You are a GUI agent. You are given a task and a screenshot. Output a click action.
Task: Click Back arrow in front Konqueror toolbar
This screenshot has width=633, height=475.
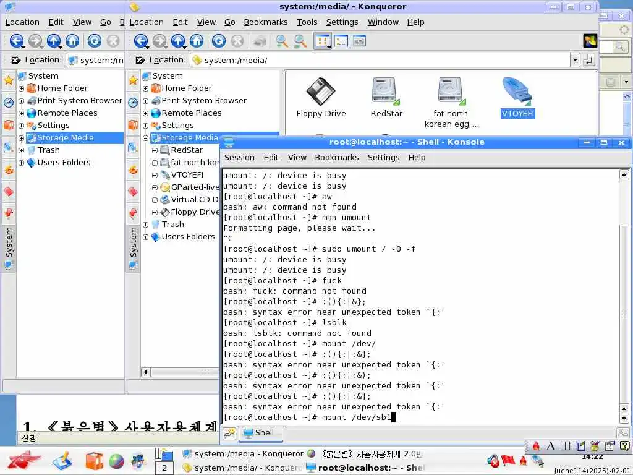[x=140, y=41]
